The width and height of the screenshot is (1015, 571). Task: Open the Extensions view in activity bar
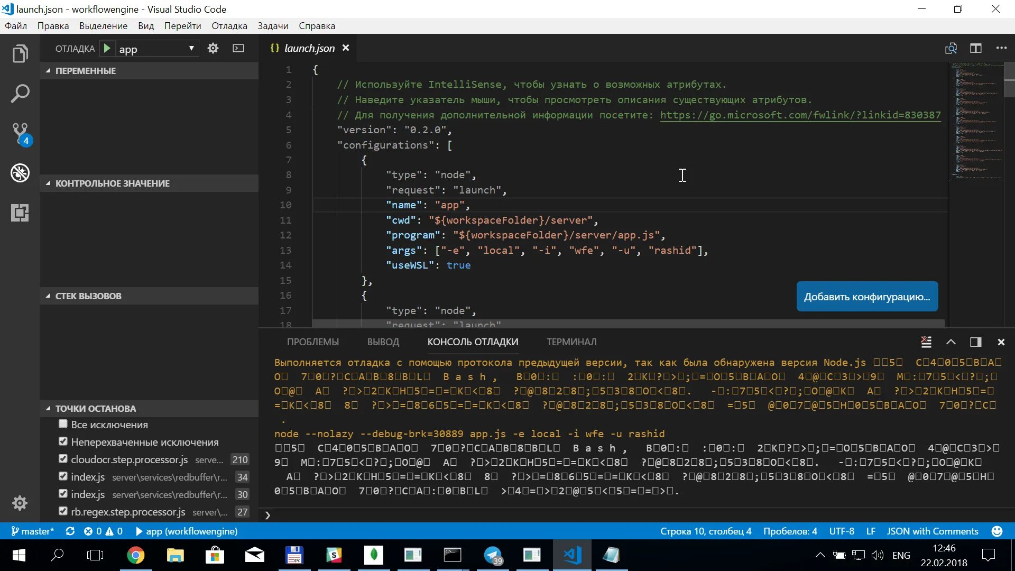pos(20,213)
